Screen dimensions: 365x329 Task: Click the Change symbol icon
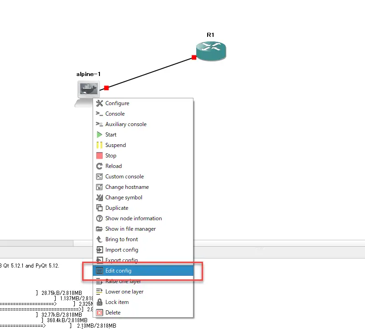[x=99, y=197]
